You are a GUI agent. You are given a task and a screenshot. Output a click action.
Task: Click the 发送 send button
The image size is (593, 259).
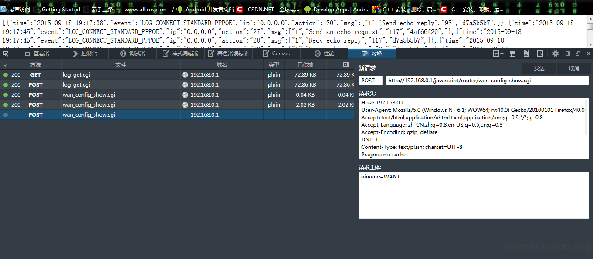[539, 68]
